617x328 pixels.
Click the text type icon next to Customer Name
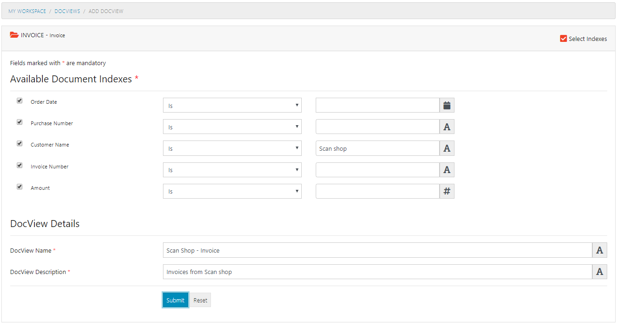click(447, 148)
